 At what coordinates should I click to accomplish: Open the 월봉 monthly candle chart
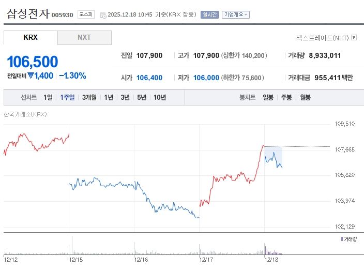305,97
